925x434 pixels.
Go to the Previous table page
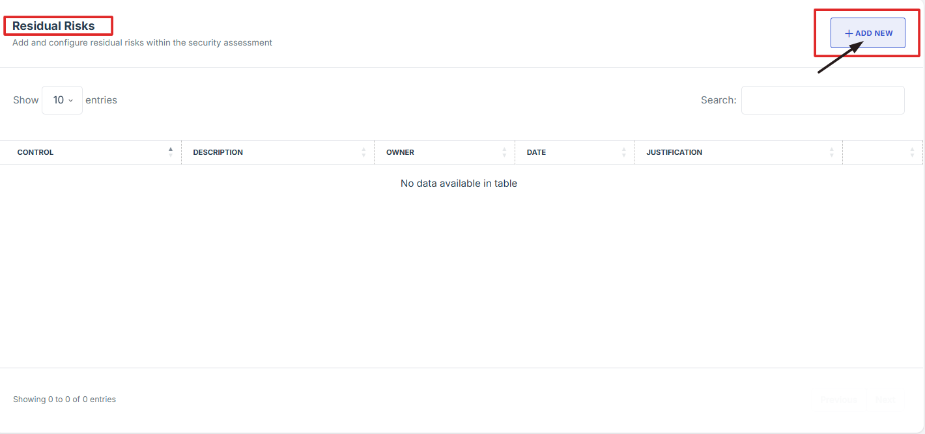[x=838, y=400]
